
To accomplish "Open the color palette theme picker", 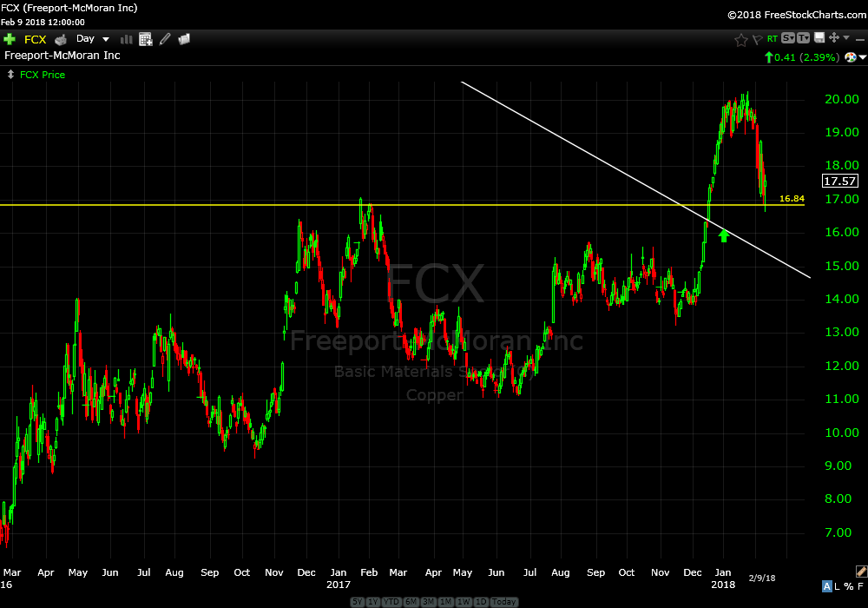I will click(850, 57).
